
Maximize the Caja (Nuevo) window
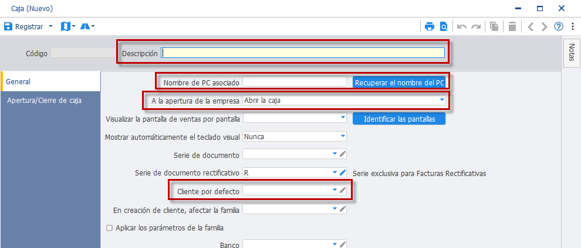540,8
